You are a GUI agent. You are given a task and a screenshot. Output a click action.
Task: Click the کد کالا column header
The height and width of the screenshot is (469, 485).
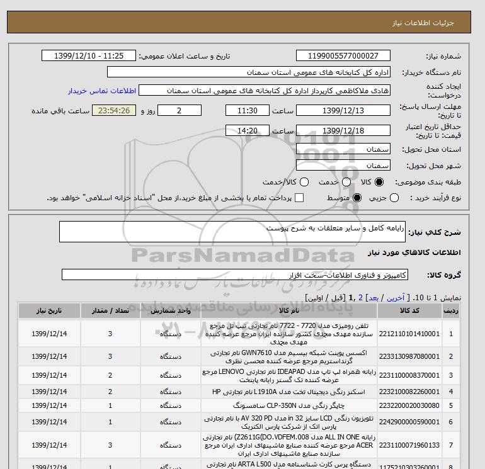(409, 311)
